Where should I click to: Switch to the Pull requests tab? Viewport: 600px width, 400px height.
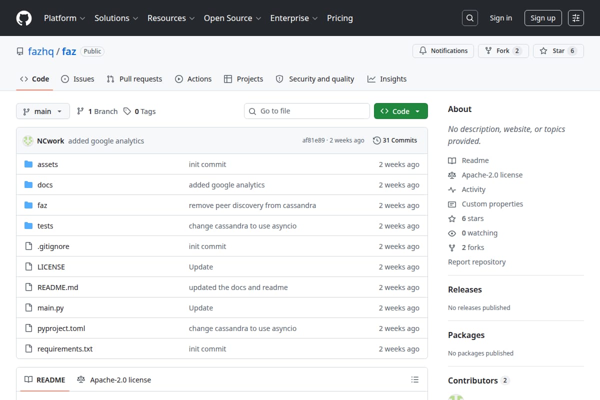[134, 79]
